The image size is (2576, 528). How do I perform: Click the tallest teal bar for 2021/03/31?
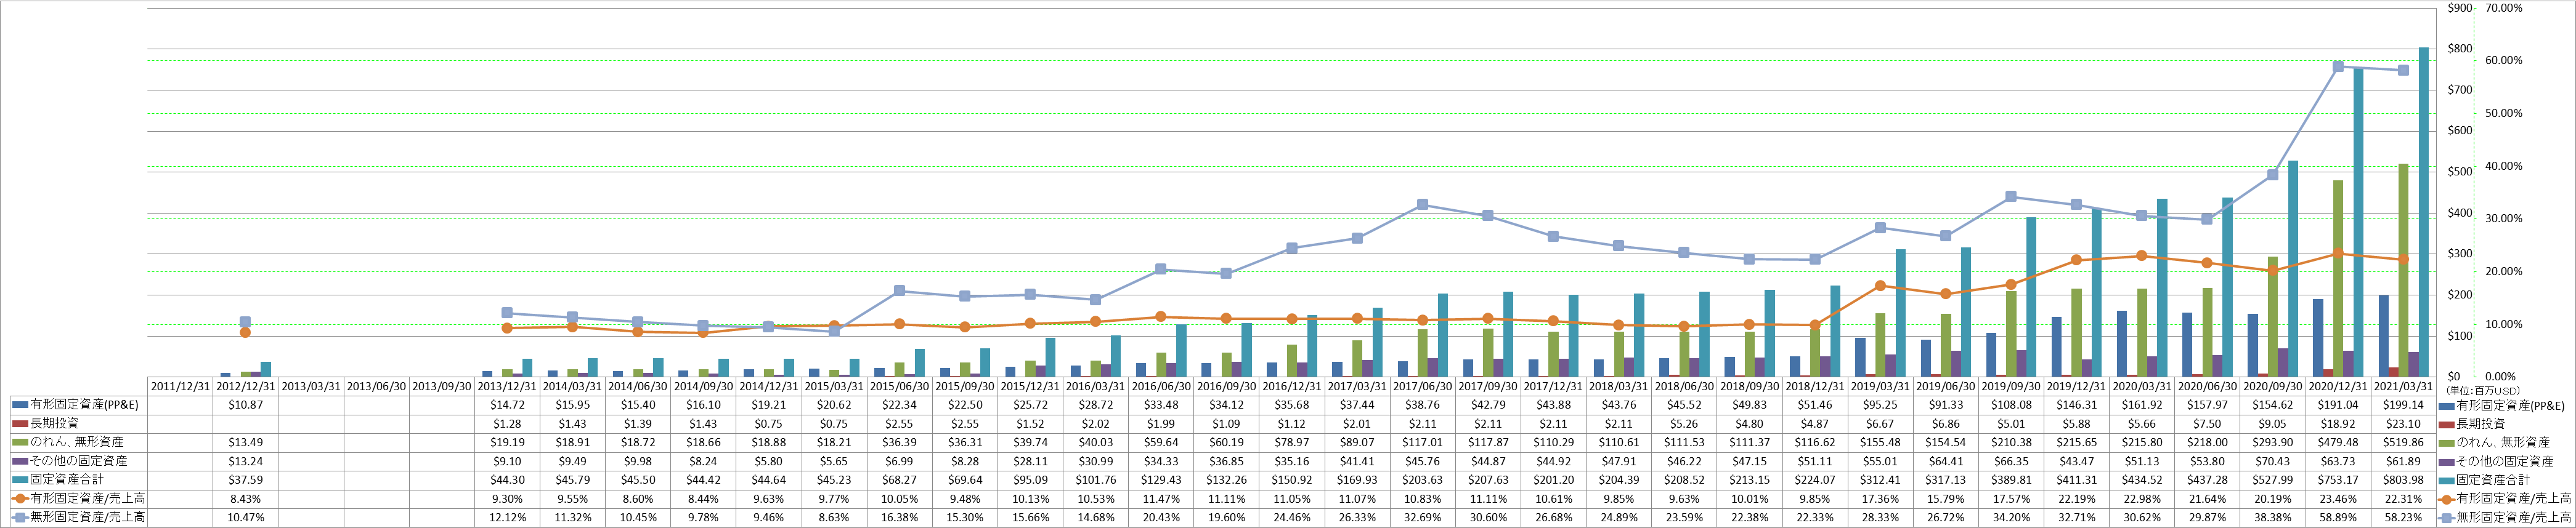[x=2424, y=212]
